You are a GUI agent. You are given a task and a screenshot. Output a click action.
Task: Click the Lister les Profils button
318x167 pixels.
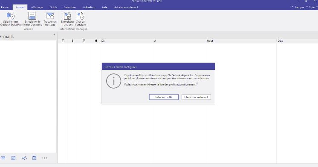[164, 97]
